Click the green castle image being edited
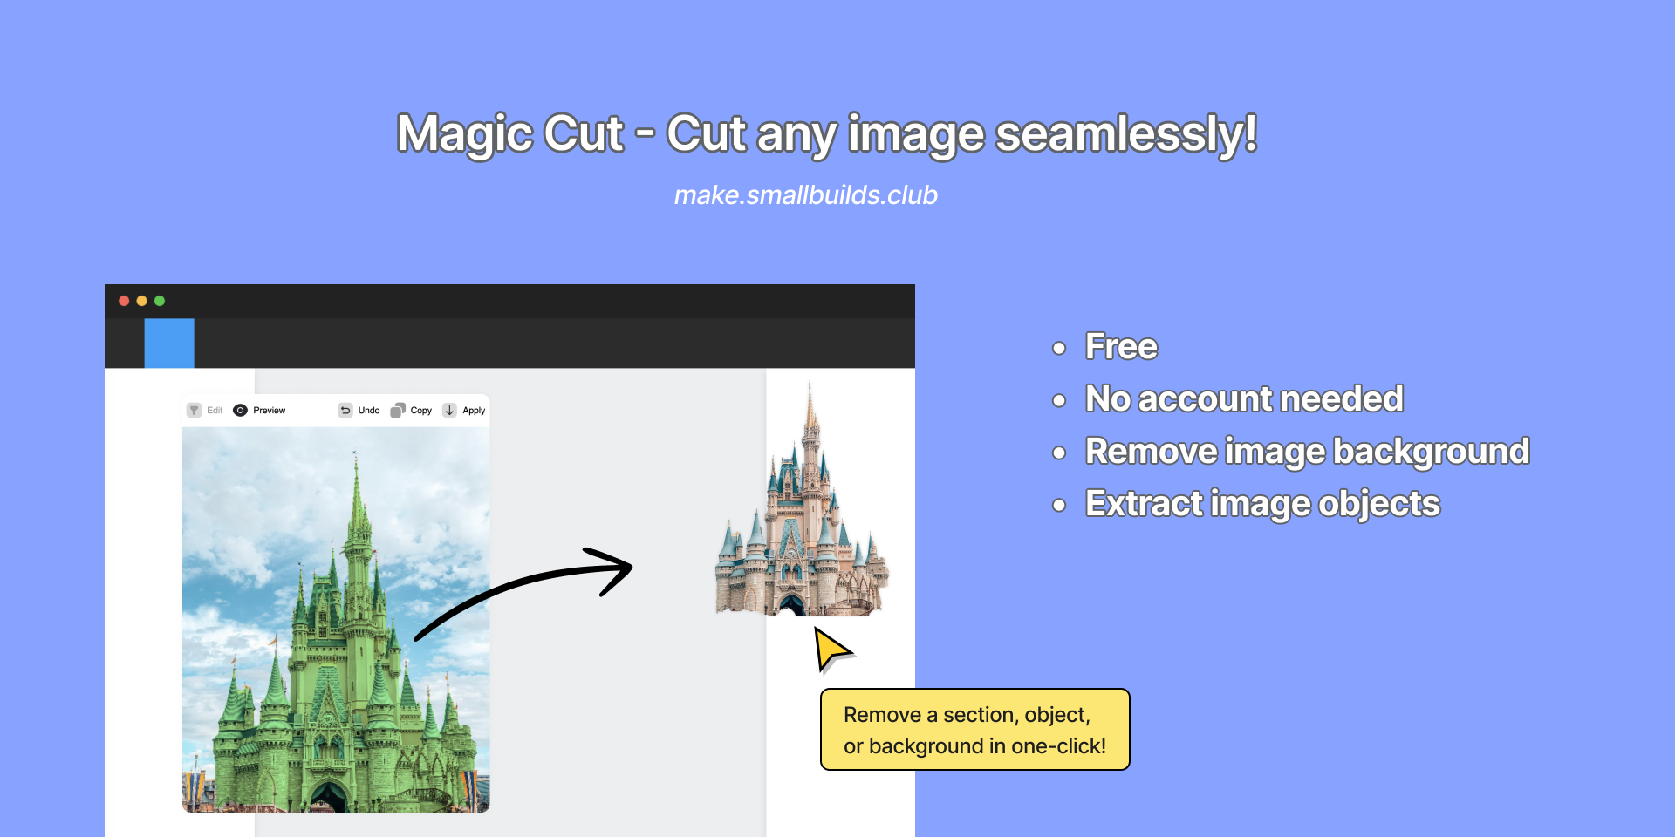 click(336, 620)
